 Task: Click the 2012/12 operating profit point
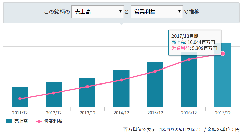point(53,93)
